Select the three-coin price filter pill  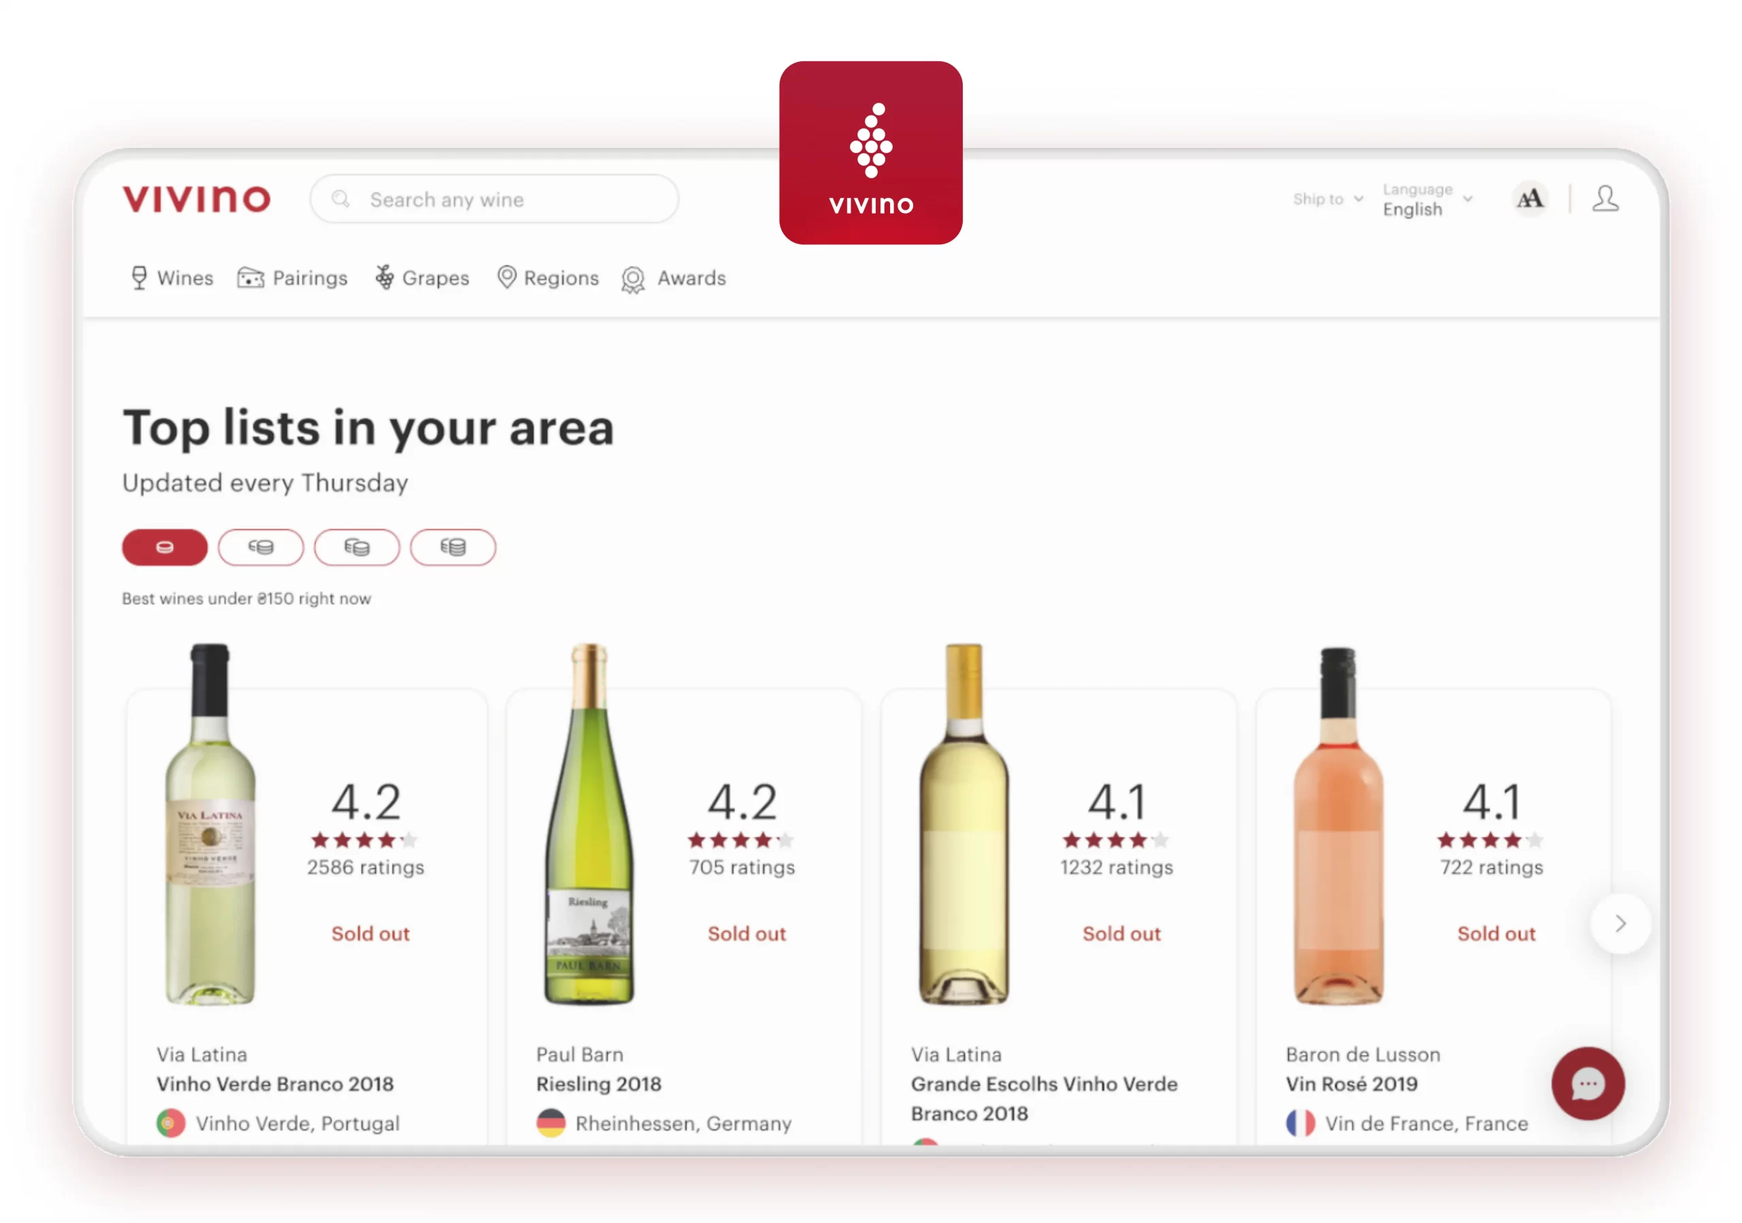[357, 547]
